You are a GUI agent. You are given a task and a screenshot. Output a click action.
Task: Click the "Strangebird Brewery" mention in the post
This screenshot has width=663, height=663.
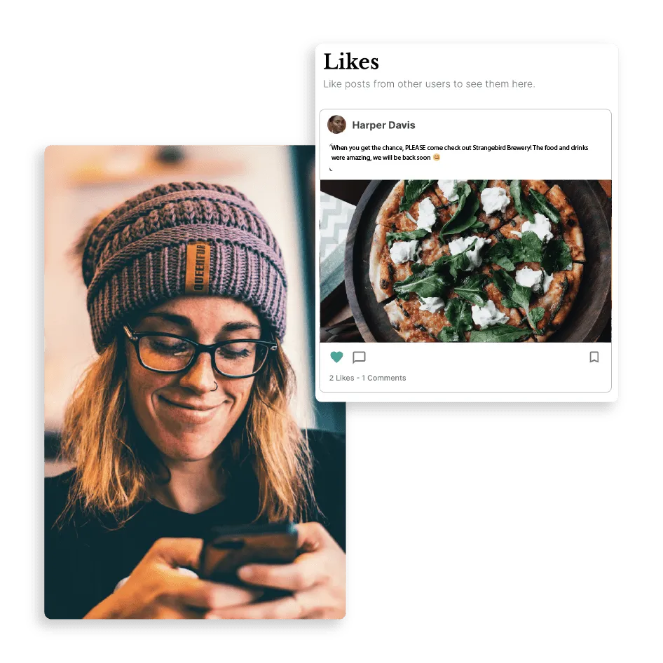[x=502, y=148]
